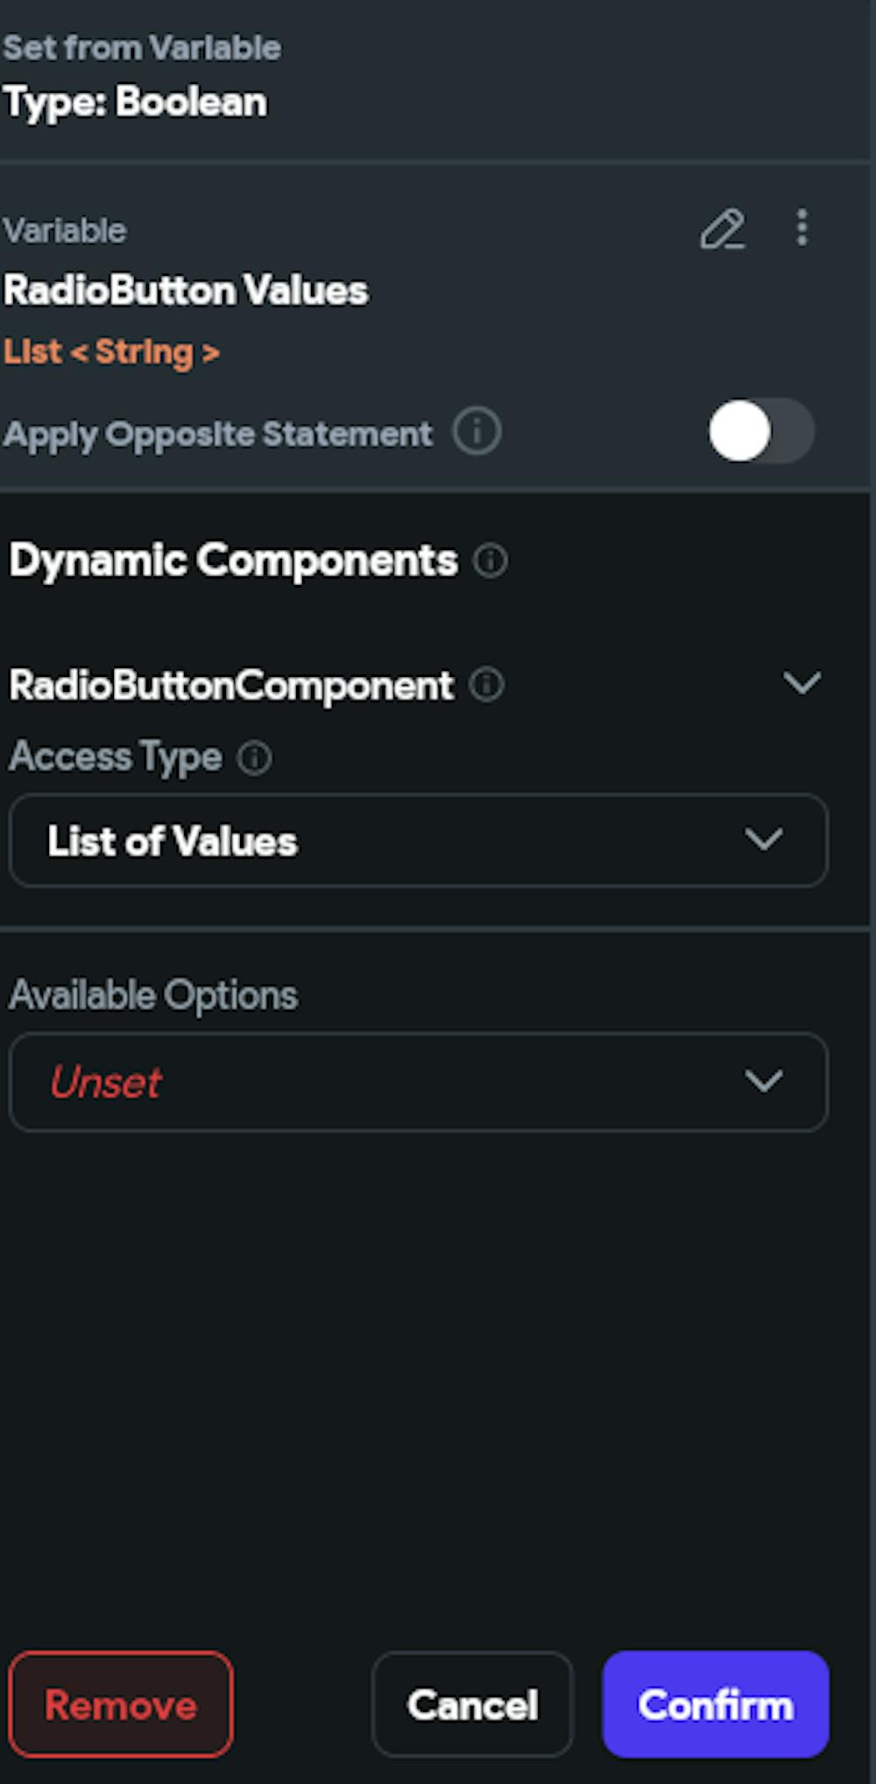Open the List of Values dropdown

[418, 841]
